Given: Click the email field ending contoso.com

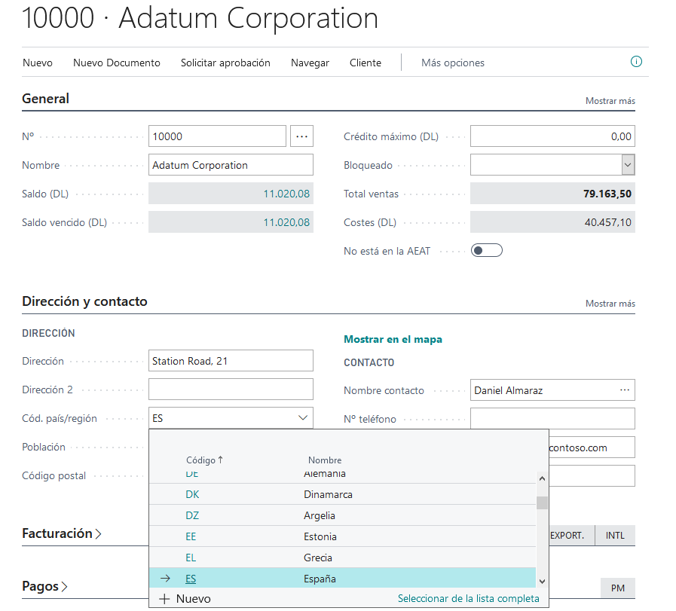Looking at the screenshot, I should click(592, 448).
